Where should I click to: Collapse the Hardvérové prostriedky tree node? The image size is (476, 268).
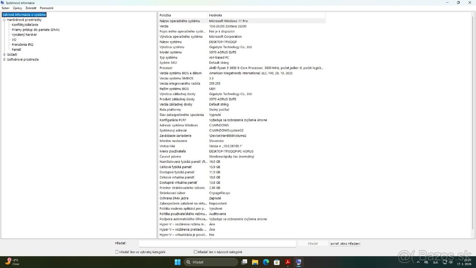pyautogui.click(x=5, y=19)
